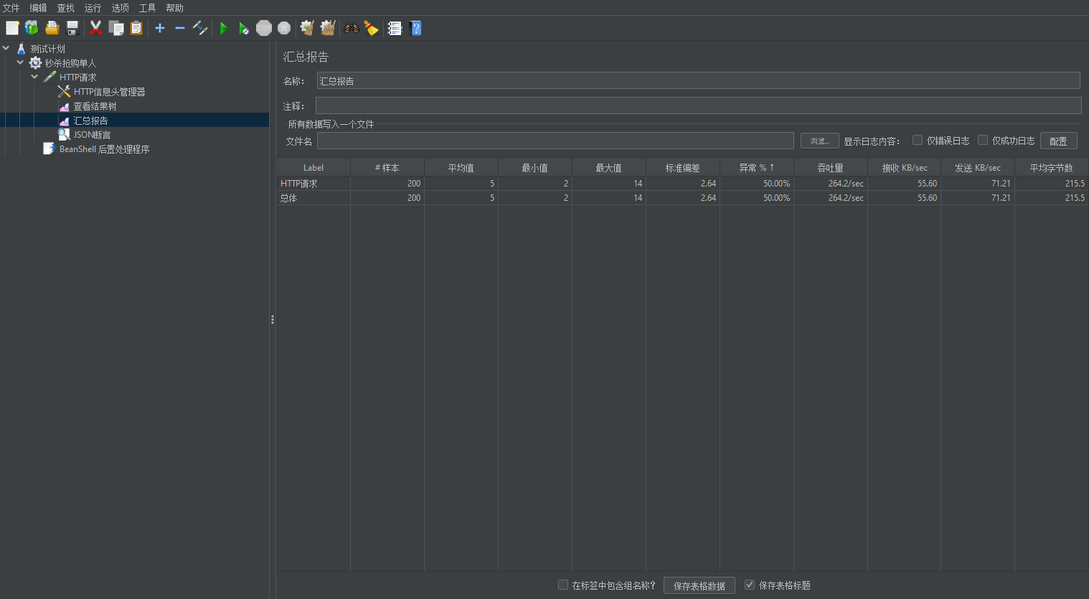The width and height of the screenshot is (1089, 599).
Task: Click the 注释 comment field
Action: pos(699,105)
